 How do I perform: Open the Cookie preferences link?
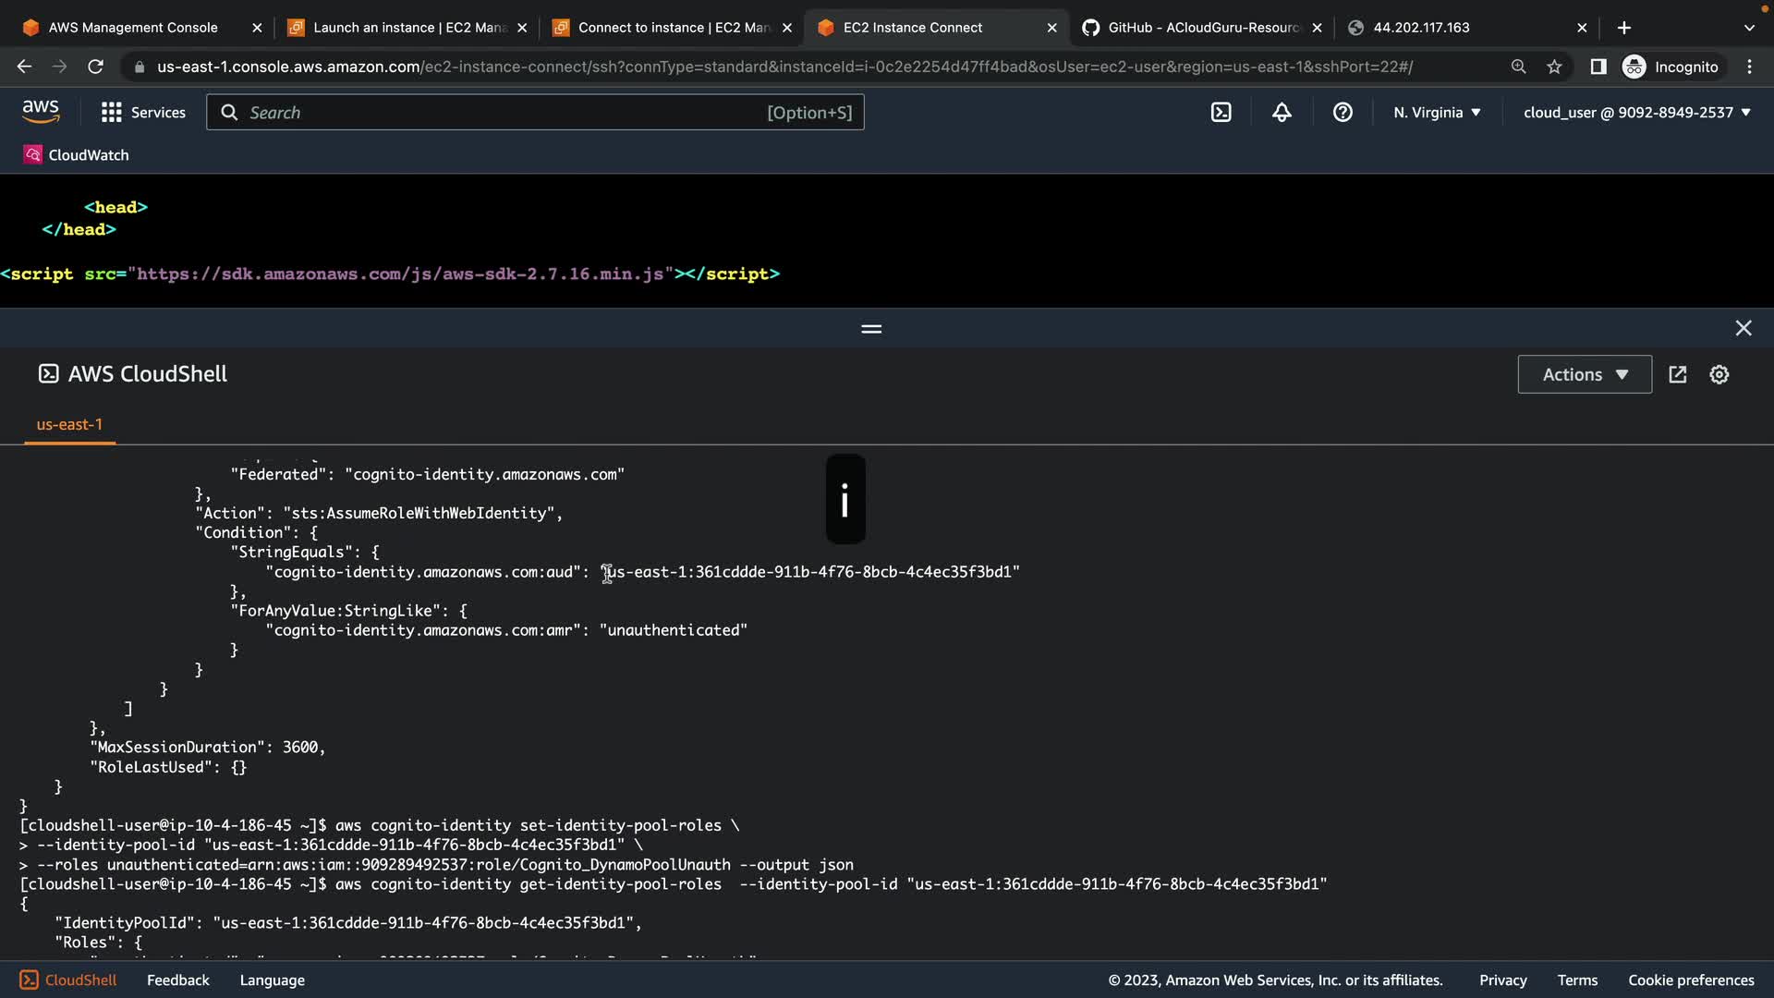pos(1690,980)
